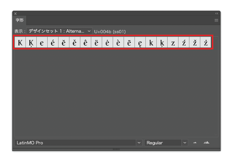Select the uppercase K glyph cell
233x160 pixels.
pyautogui.click(x=20, y=43)
